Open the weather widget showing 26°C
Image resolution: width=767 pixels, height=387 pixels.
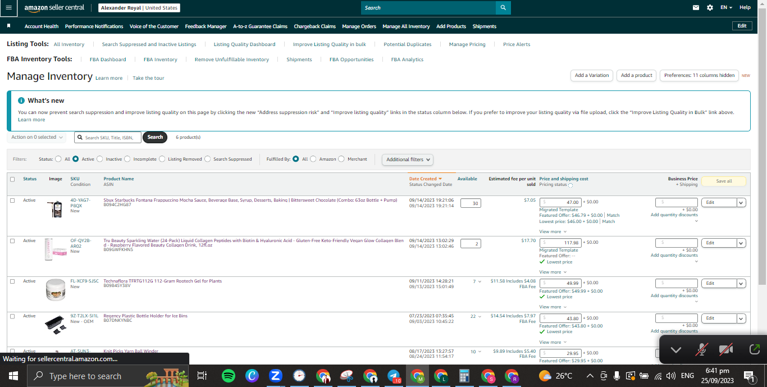pyautogui.click(x=555, y=376)
